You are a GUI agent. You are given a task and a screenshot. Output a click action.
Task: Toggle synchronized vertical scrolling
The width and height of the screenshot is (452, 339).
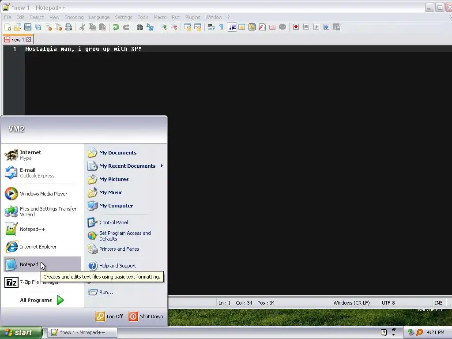click(187, 27)
